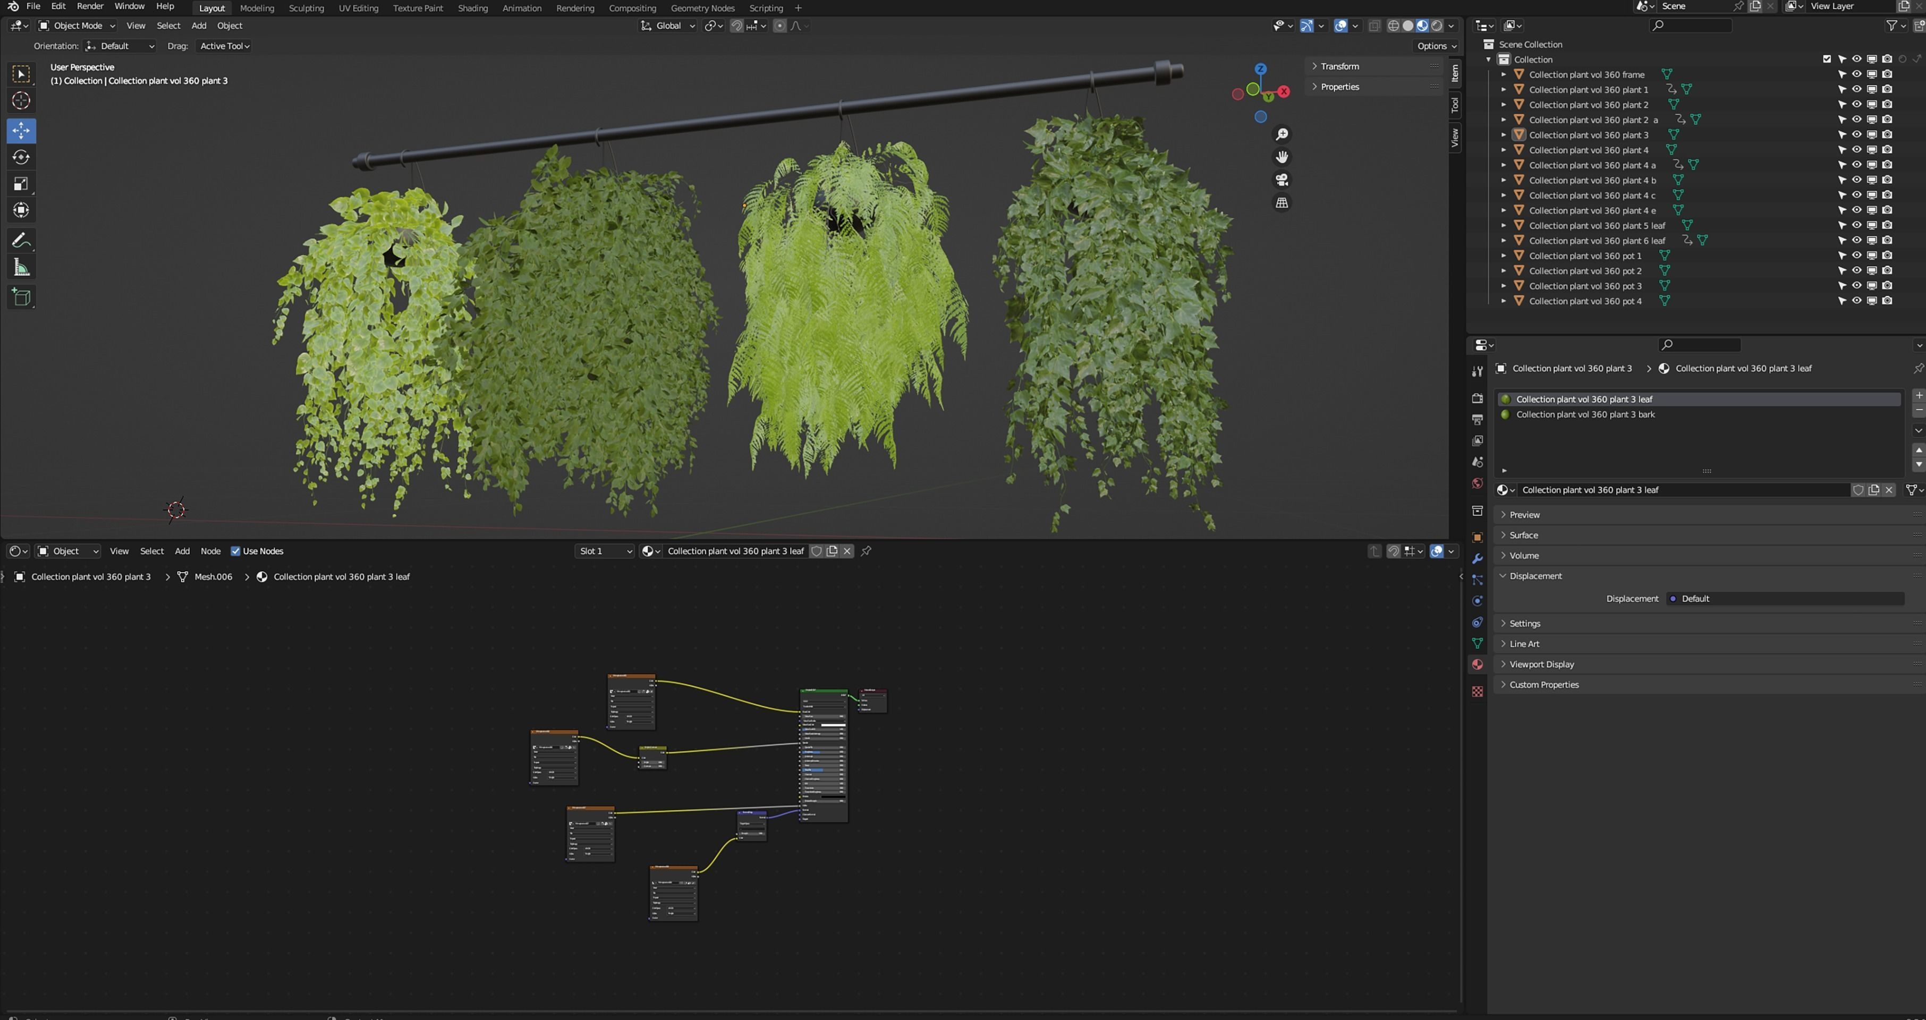Open the Render menu

pyautogui.click(x=90, y=7)
